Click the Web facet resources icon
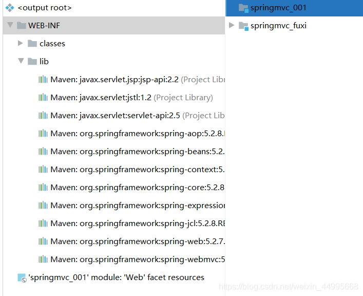This screenshot has height=296, width=363. click(x=22, y=277)
